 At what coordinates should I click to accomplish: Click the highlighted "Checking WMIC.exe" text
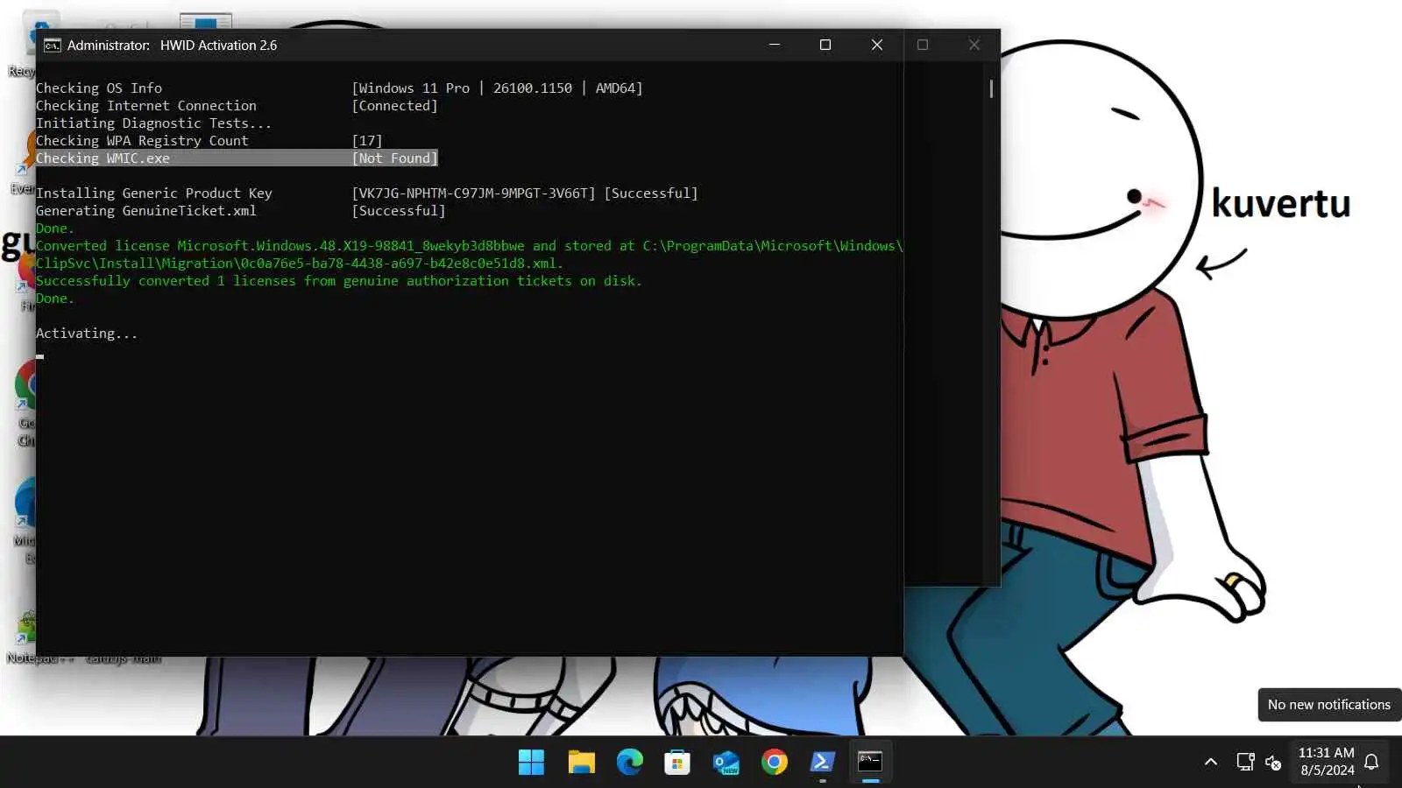point(103,158)
